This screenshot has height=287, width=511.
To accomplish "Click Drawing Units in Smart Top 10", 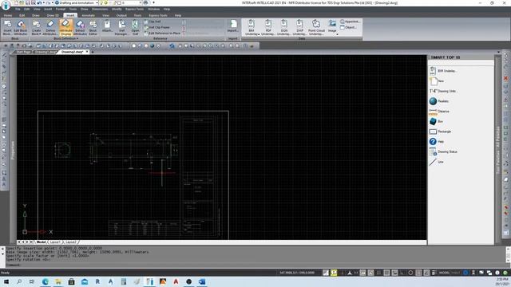I will (443, 91).
